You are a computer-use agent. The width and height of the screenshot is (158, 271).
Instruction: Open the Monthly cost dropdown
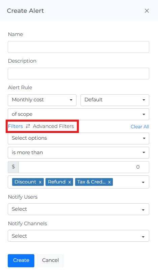pos(42,100)
